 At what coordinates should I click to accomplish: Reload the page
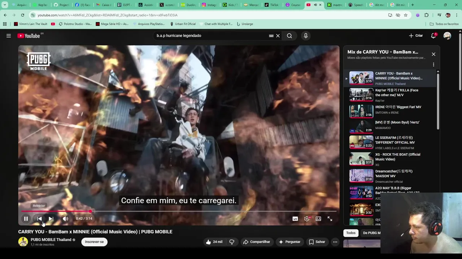22,15
